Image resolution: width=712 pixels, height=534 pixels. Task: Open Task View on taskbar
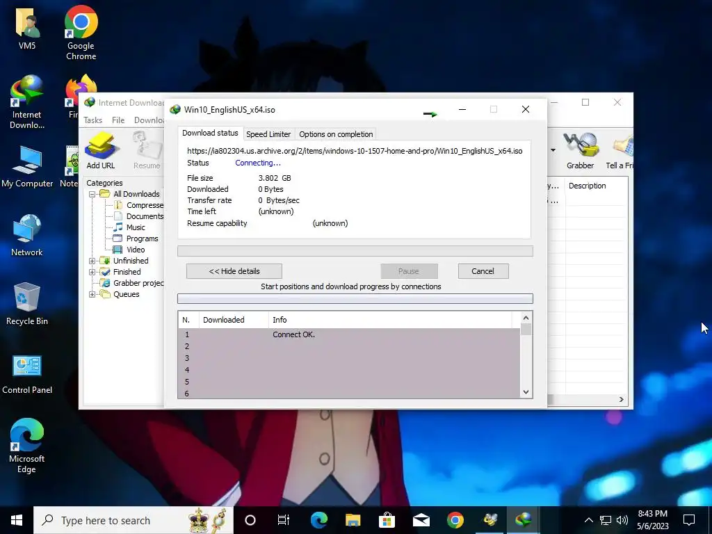[284, 520]
